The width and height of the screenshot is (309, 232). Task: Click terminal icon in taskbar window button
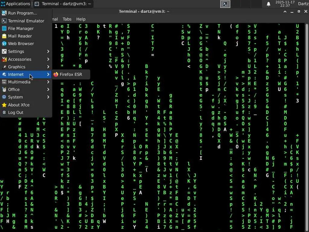(37, 4)
